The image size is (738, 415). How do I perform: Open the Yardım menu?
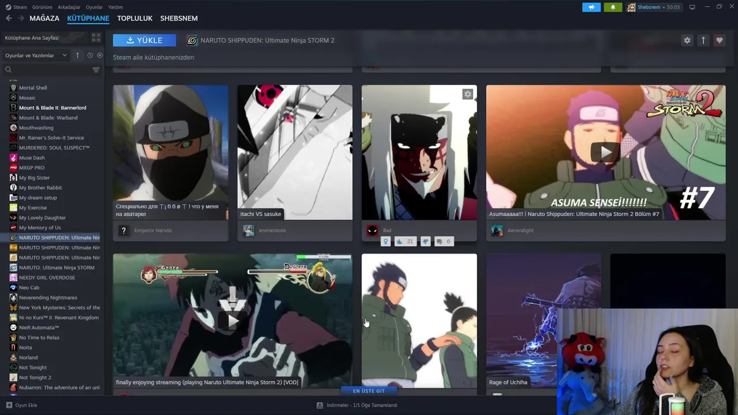coord(115,7)
